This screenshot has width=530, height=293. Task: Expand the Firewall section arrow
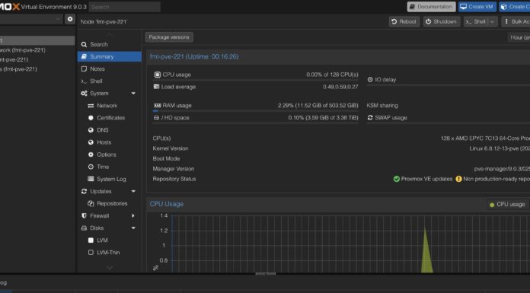pyautogui.click(x=133, y=215)
